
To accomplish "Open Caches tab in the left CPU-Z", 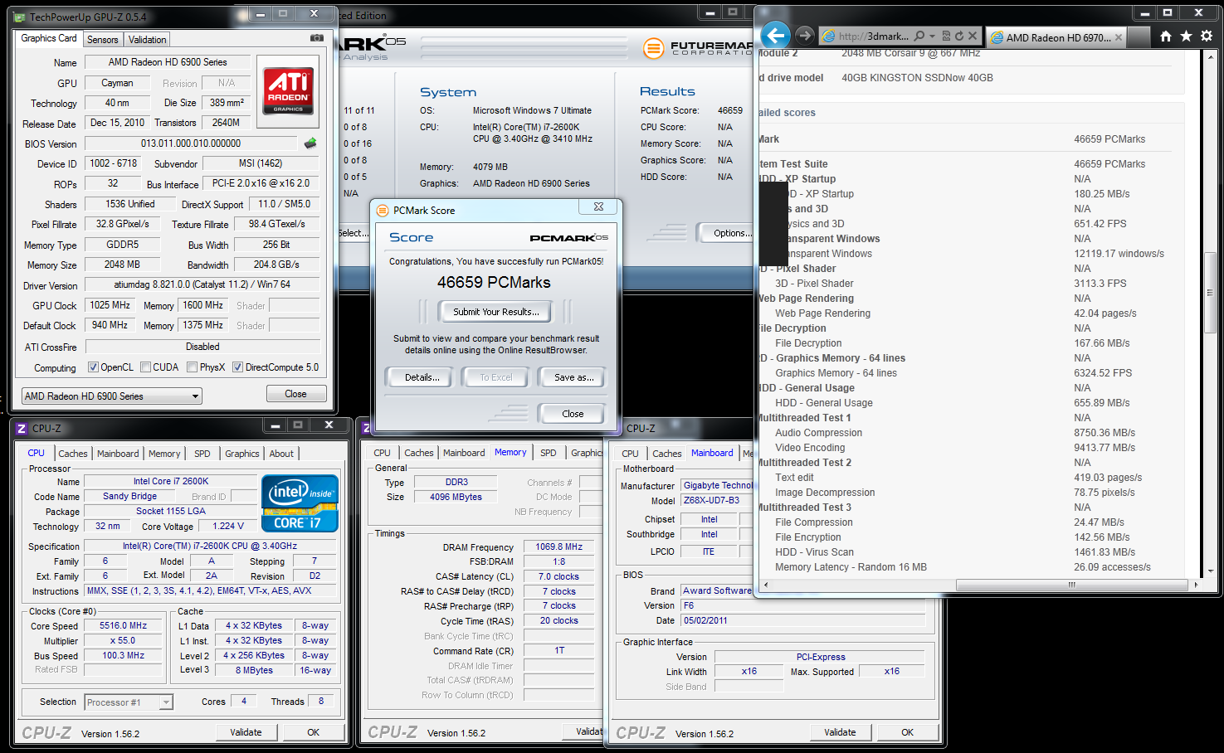I will 73,454.
